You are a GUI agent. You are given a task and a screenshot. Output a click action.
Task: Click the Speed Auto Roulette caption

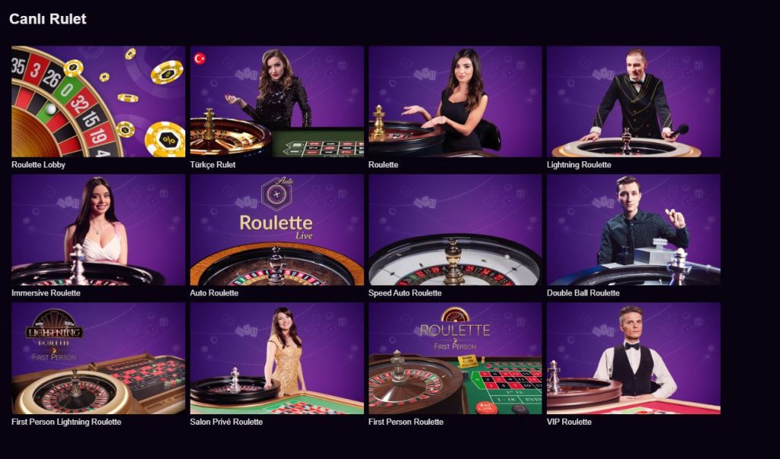405,293
